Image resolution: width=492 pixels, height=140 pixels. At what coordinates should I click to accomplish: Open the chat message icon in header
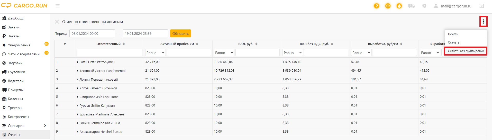pyautogui.click(x=388, y=6)
